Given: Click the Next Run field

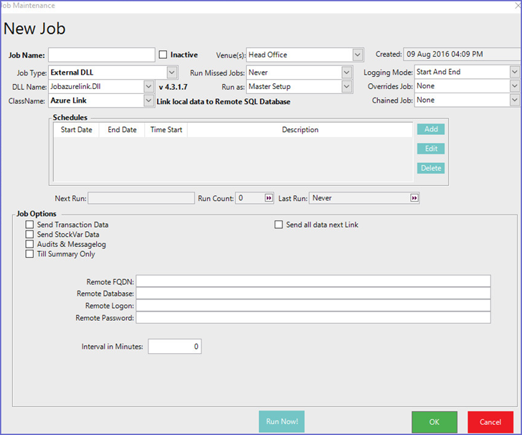Looking at the screenshot, I should [x=141, y=198].
